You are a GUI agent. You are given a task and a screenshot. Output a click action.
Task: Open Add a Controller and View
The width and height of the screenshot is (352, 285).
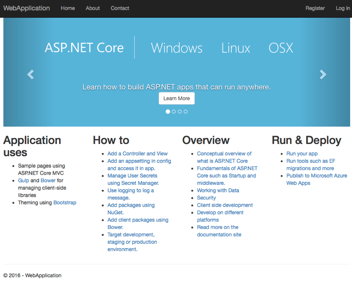click(x=137, y=154)
